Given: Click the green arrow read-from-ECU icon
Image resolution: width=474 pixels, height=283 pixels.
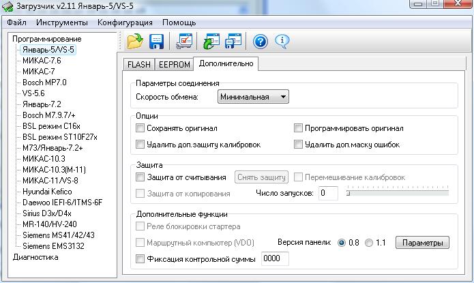Looking at the screenshot, I should tap(211, 42).
